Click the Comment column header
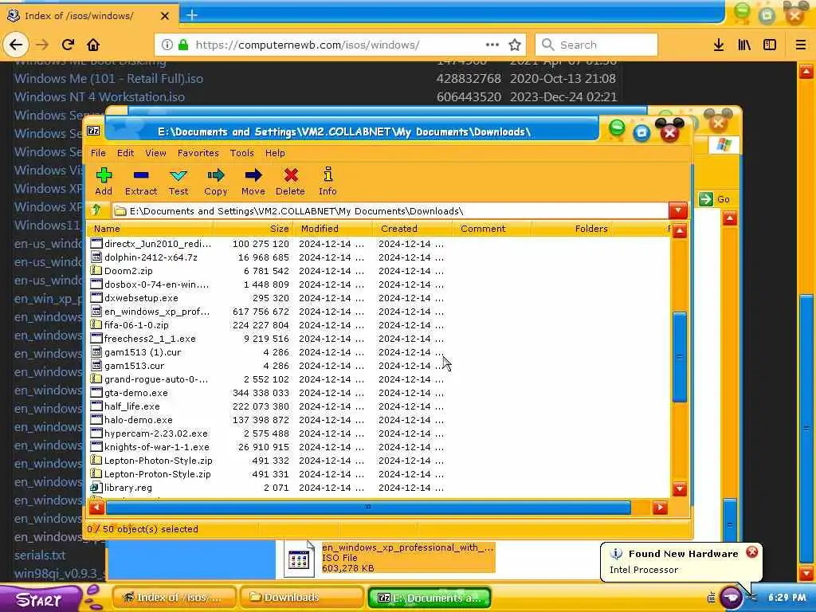 coord(492,229)
